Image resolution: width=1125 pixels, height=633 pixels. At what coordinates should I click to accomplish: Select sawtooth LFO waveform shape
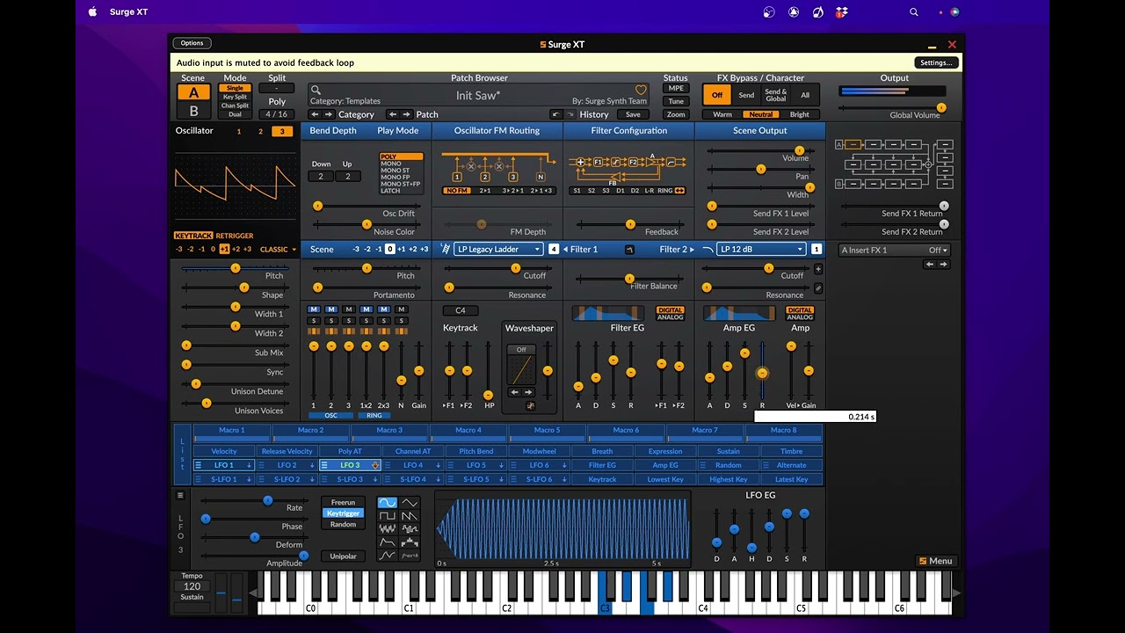tap(410, 516)
